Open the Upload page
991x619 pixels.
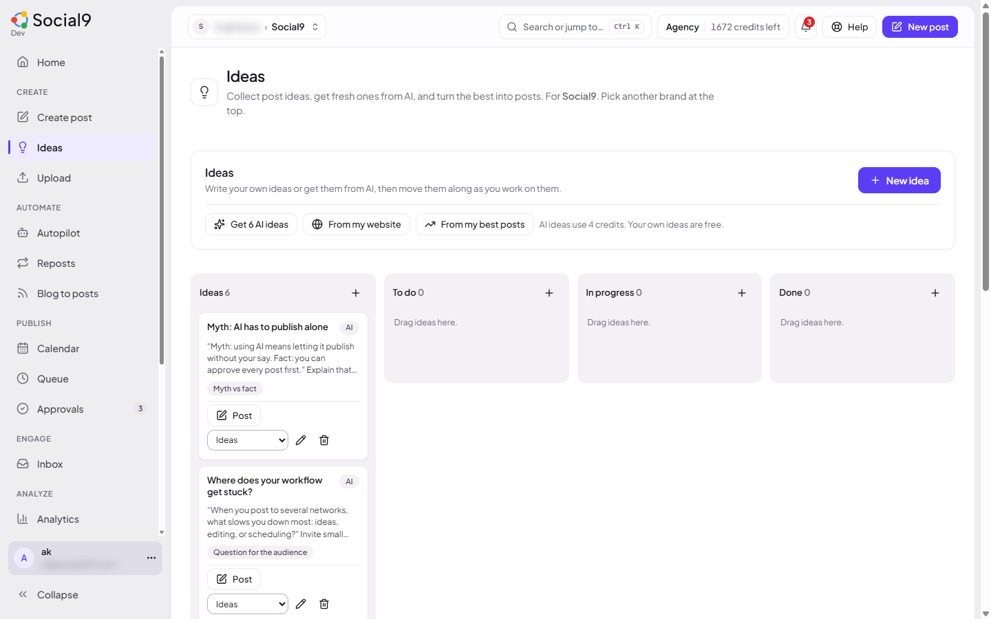pyautogui.click(x=83, y=178)
